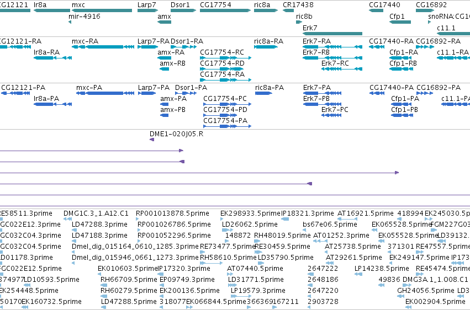Select the 'RP001013878.5prime' EST label
470x310 pixels.
pos(172,213)
